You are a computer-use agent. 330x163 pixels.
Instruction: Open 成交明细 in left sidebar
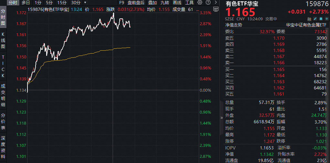(x=3, y=95)
